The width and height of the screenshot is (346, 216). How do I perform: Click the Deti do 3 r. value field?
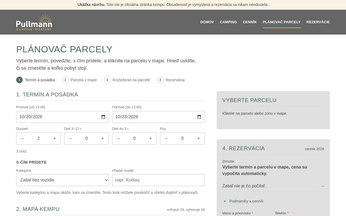point(134,139)
